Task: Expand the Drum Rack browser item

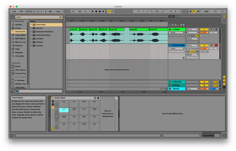Action: pyautogui.click(x=31, y=25)
